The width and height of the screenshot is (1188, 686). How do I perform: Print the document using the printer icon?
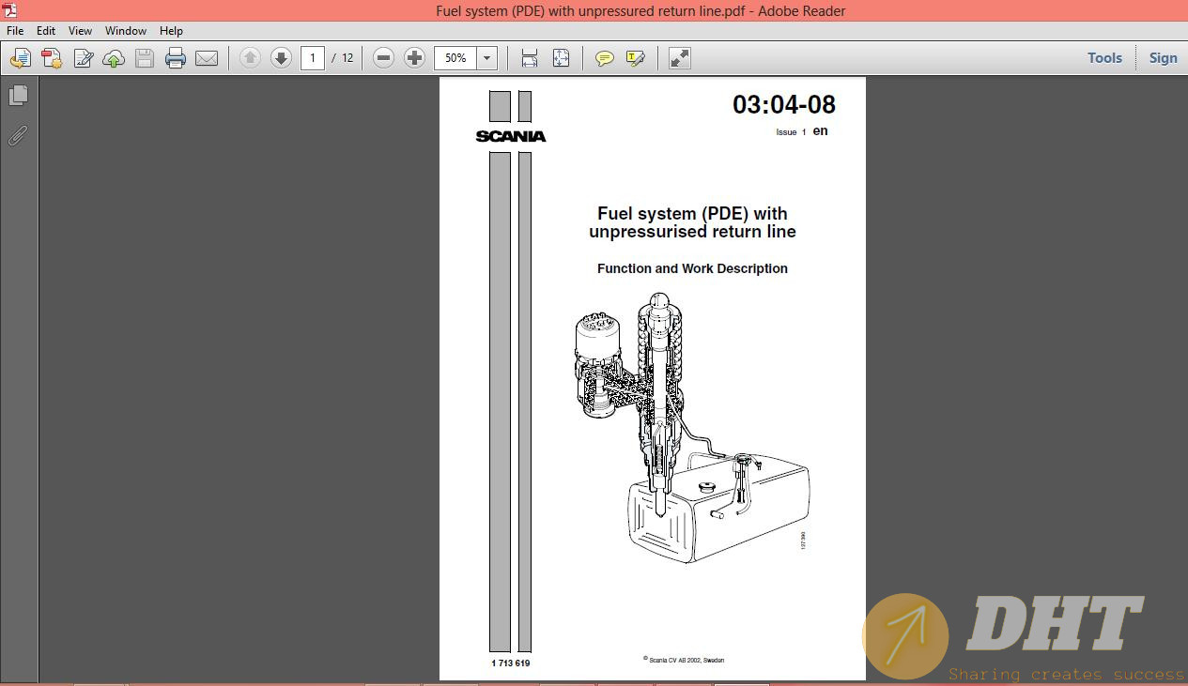tap(176, 58)
